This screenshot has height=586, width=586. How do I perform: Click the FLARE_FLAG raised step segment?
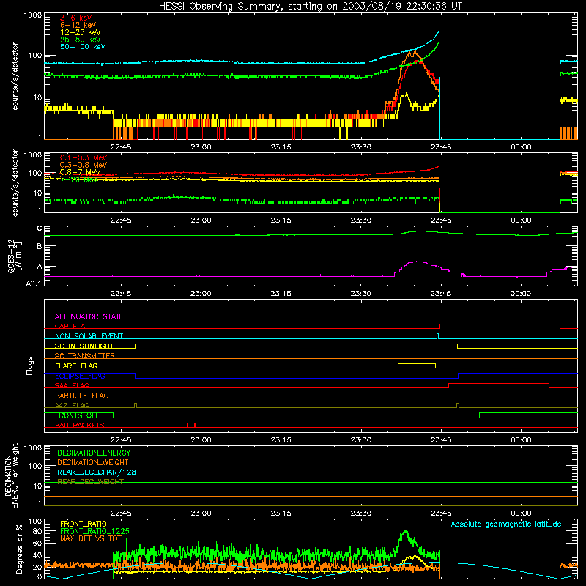(x=417, y=363)
